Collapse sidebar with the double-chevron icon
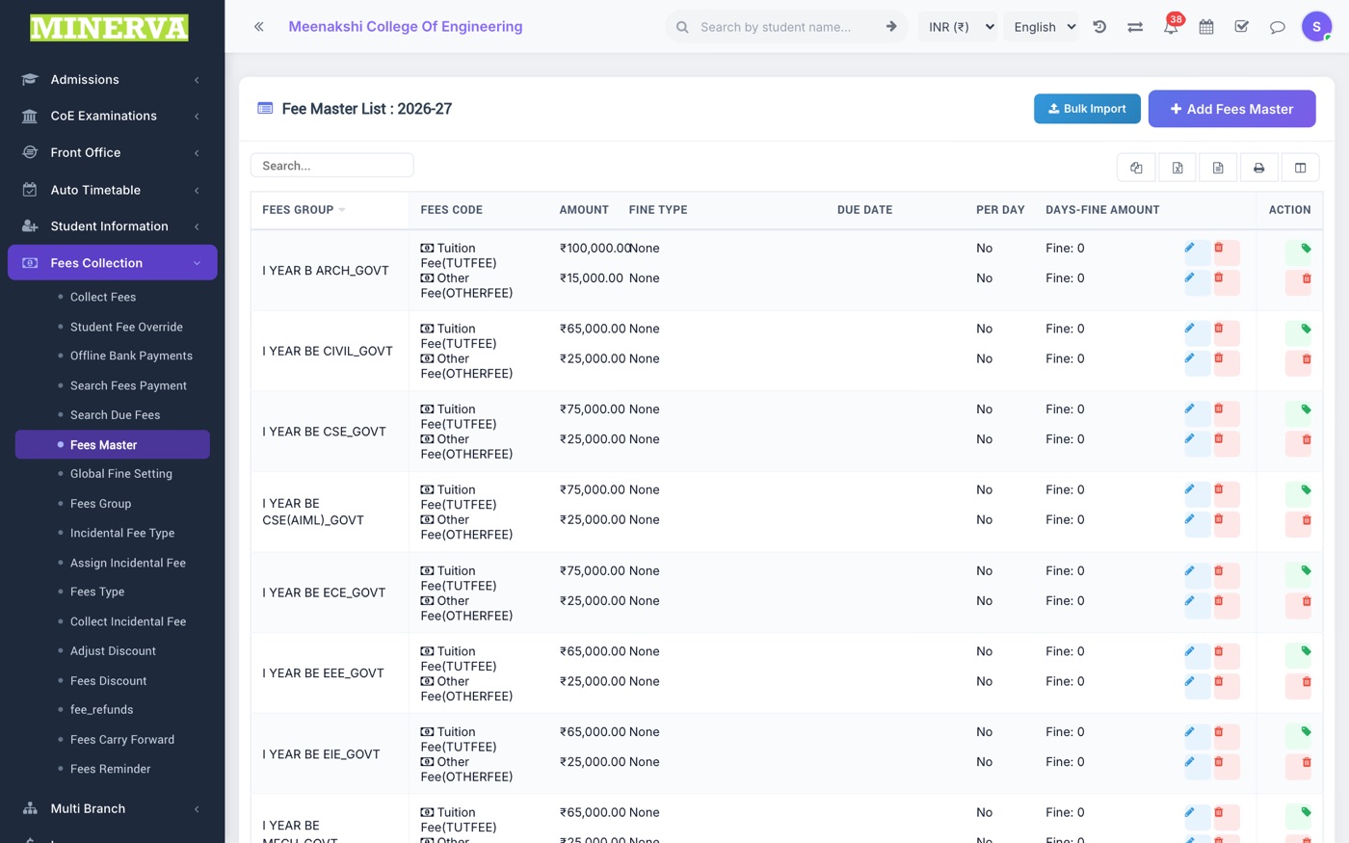 [258, 27]
